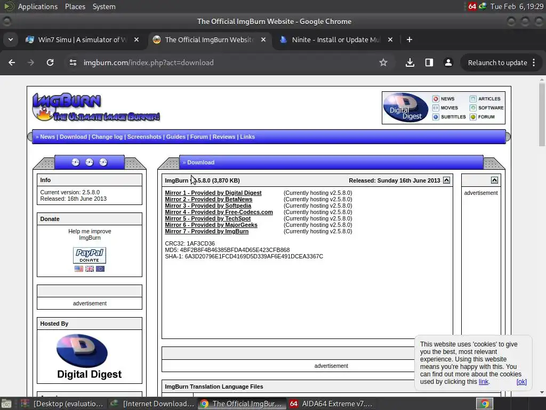The image size is (546, 410).
Task: Go back to the previous page
Action: click(x=12, y=62)
